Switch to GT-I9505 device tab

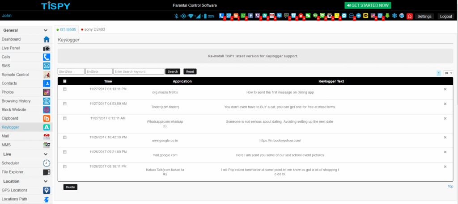pos(66,29)
